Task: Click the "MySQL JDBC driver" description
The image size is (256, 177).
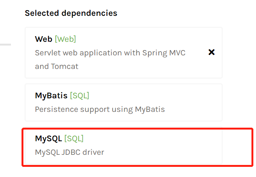Action: click(69, 152)
